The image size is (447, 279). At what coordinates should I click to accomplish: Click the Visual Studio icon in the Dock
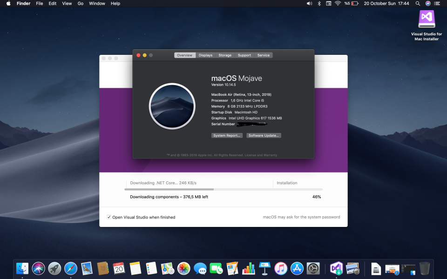click(x=336, y=268)
